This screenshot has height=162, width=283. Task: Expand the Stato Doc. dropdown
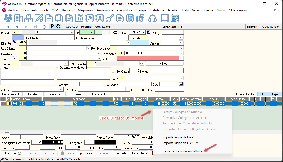(181, 58)
